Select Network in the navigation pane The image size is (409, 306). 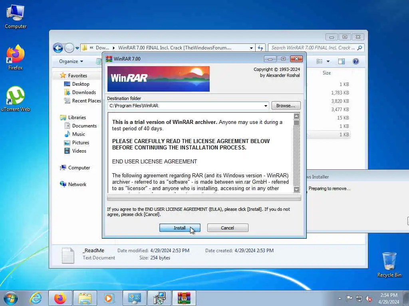77,184
